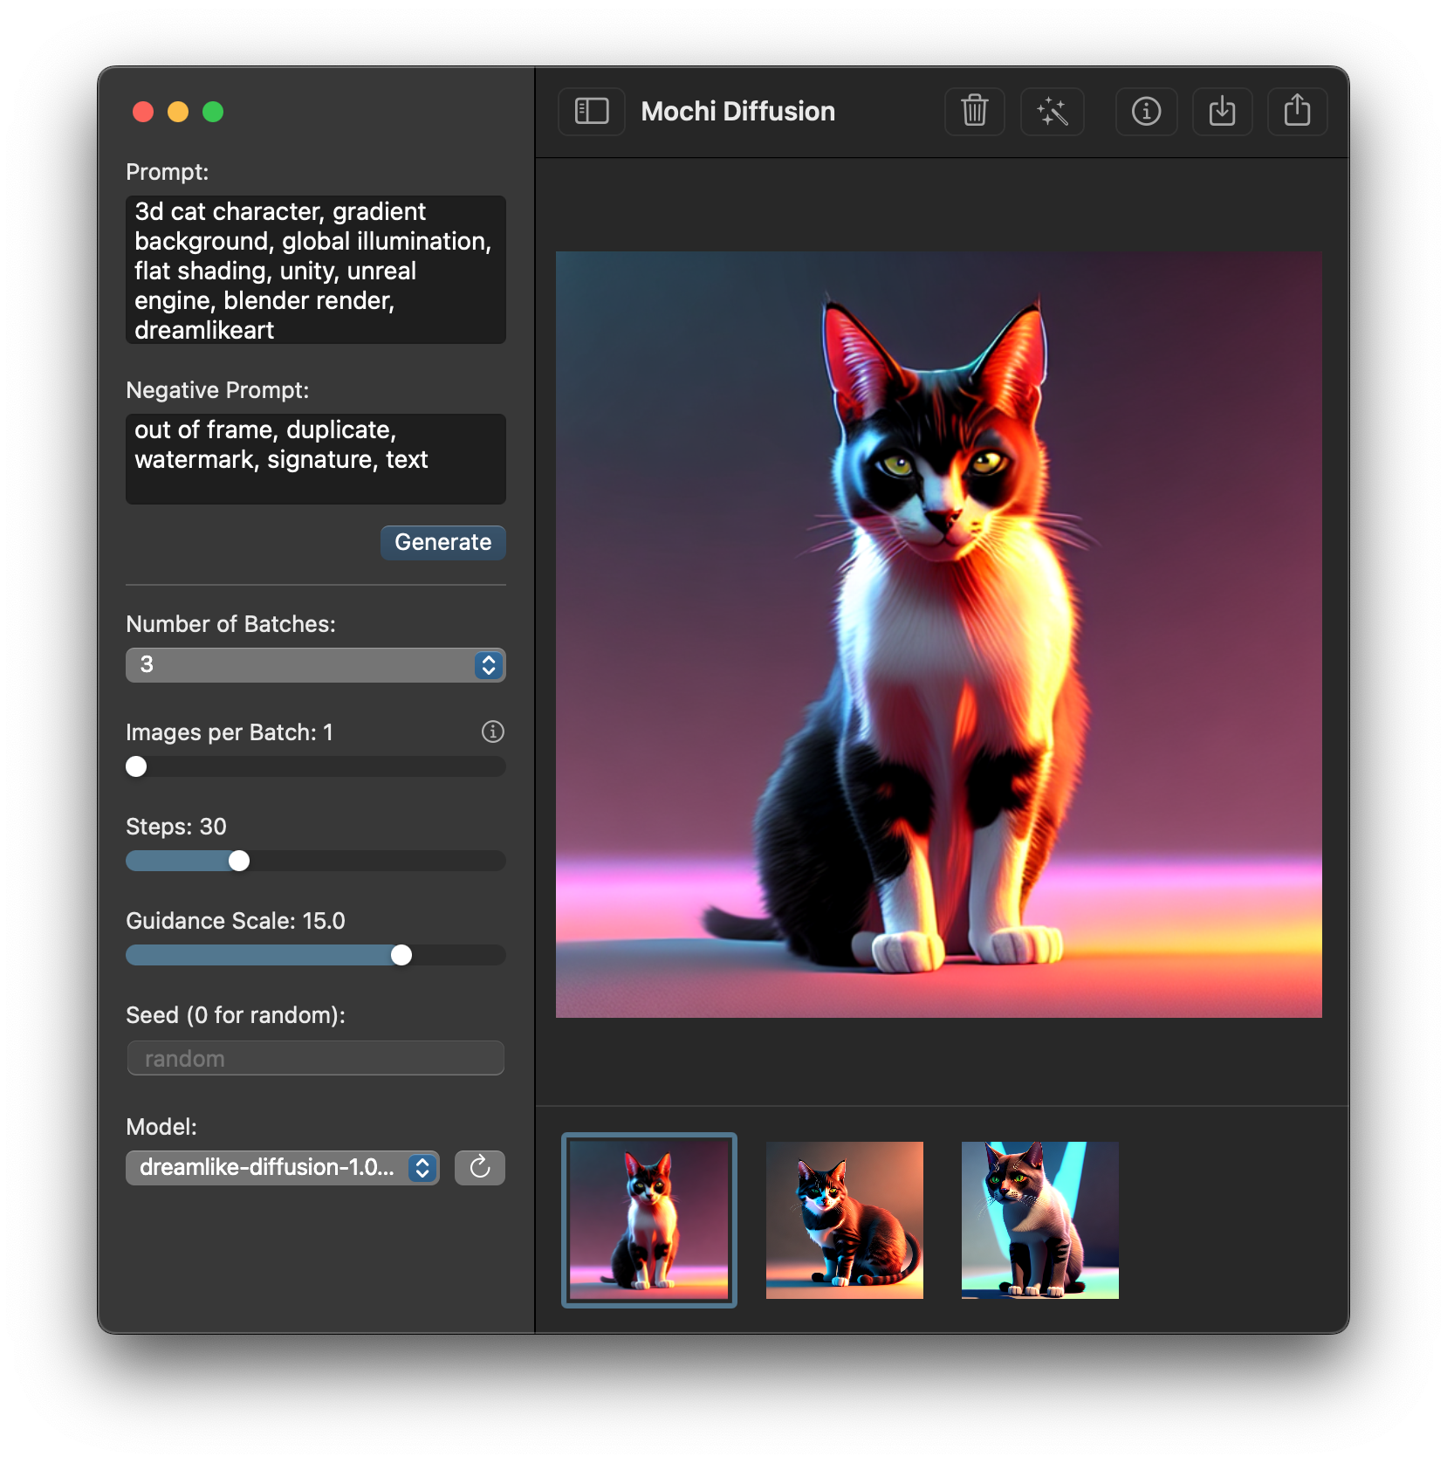The image size is (1447, 1463).
Task: Click the 'Negative Prompt:' label
Action: 217,390
